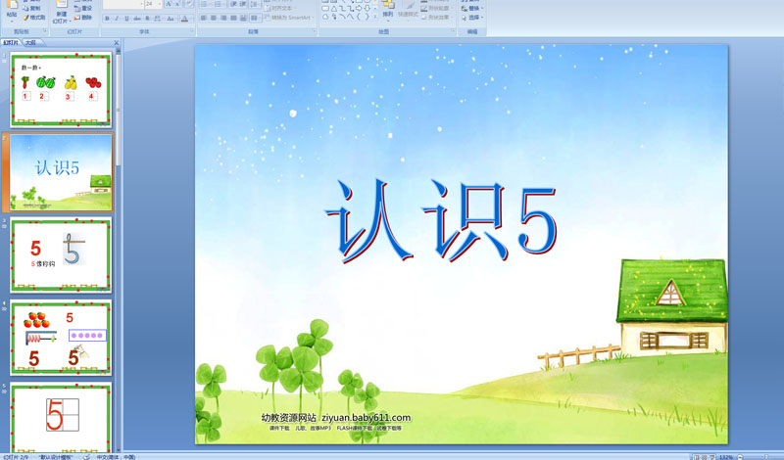This screenshot has width=784, height=460.
Task: Click the Paste (粘贴) button
Action: (x=12, y=10)
